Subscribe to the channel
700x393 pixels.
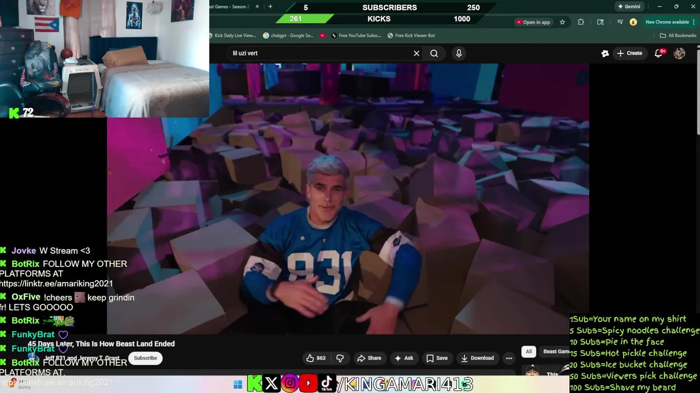145,358
